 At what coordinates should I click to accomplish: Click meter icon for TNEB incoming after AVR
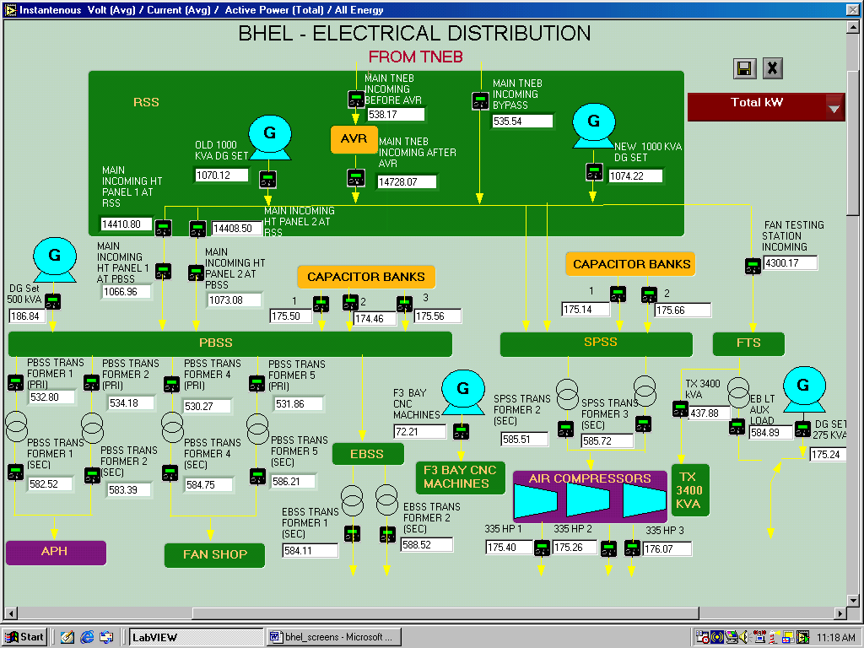[x=356, y=178]
